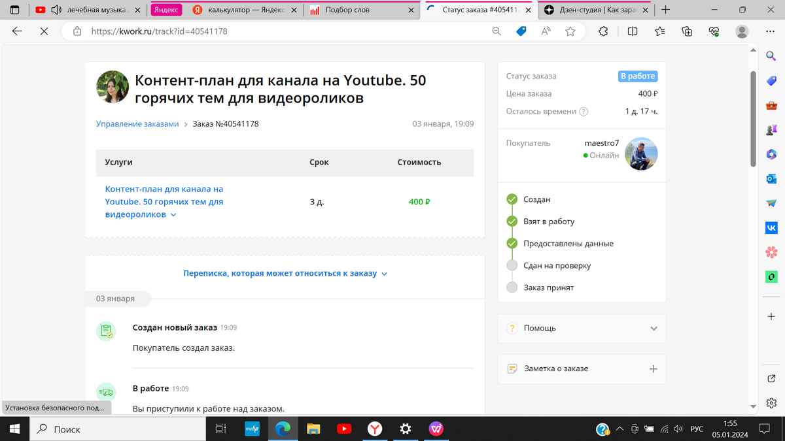Open File Explorer from the taskbar
This screenshot has height=441, width=785.
point(313,429)
